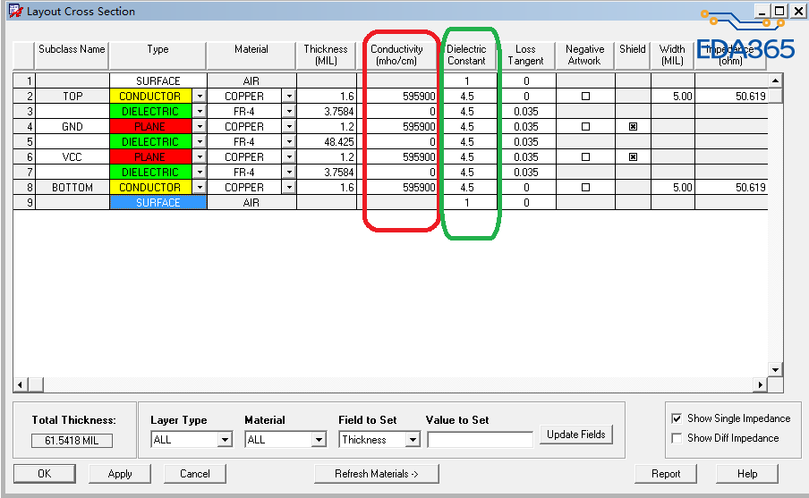
Task: Click the Refresh Materials button
Action: (x=376, y=474)
